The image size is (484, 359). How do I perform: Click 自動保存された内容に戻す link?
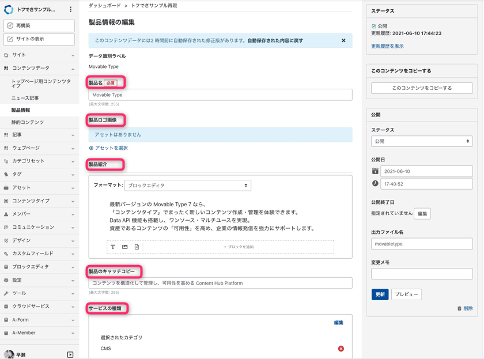pos(275,40)
